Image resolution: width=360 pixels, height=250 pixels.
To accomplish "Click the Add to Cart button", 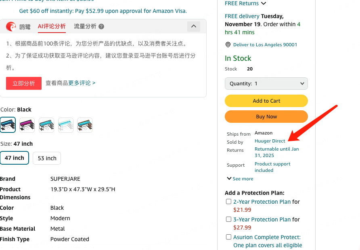I will 266,101.
